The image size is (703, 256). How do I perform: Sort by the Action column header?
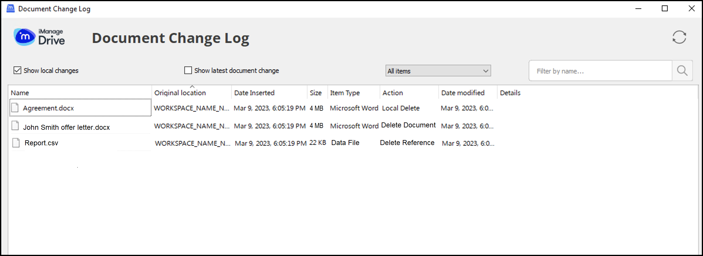393,93
